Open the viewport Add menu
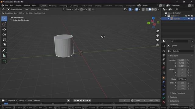This screenshot has width=195, height=109. click(x=40, y=9)
